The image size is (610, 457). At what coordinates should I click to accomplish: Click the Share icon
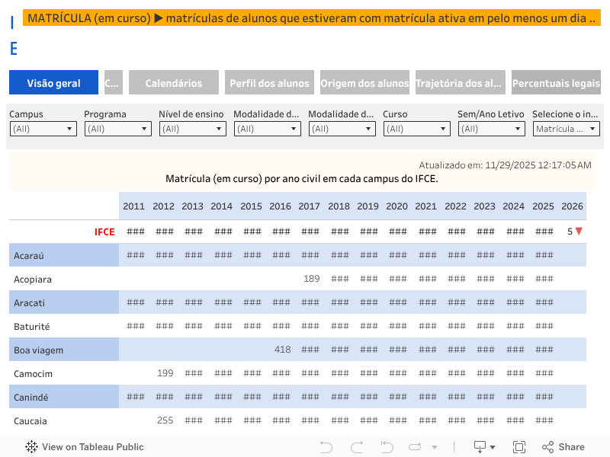(x=547, y=447)
